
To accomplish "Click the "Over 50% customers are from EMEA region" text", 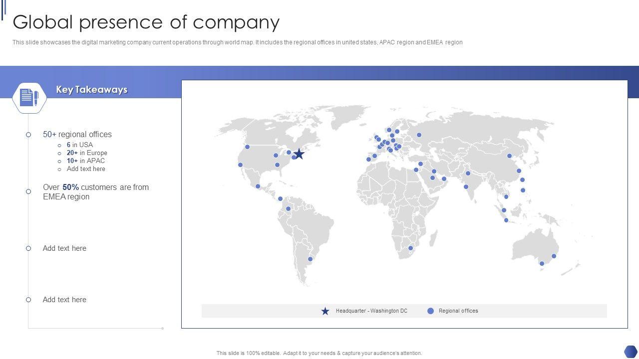I will point(95,192).
